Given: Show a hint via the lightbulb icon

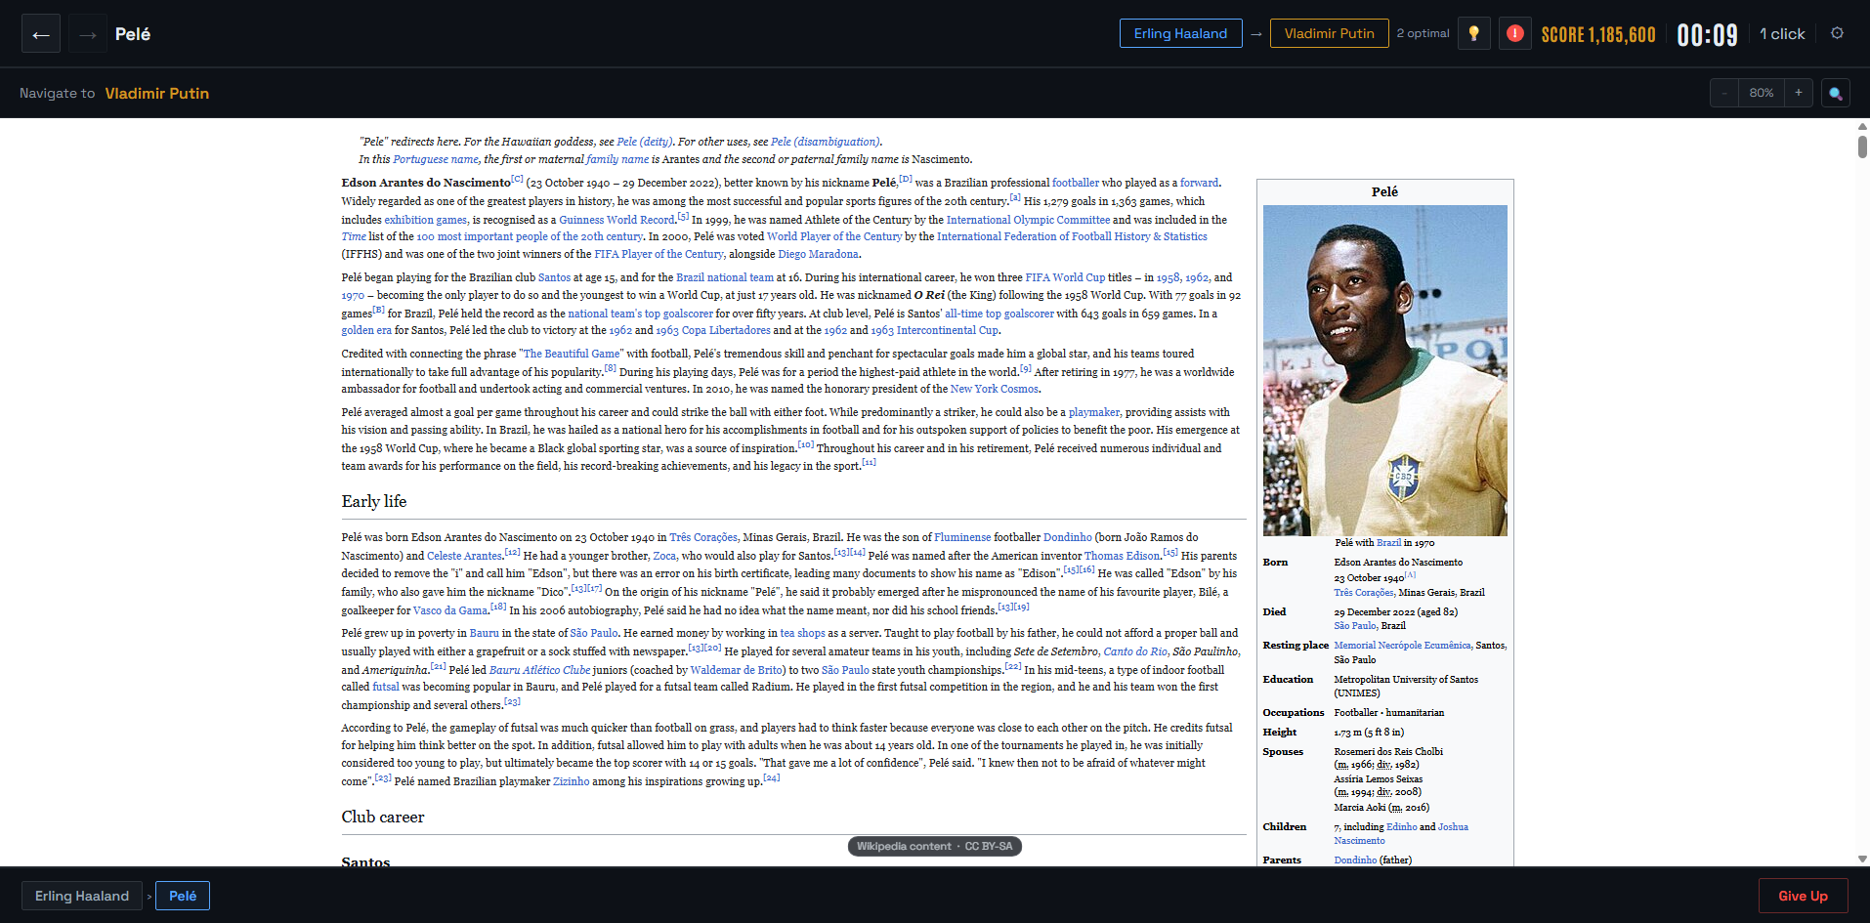Looking at the screenshot, I should point(1474,33).
